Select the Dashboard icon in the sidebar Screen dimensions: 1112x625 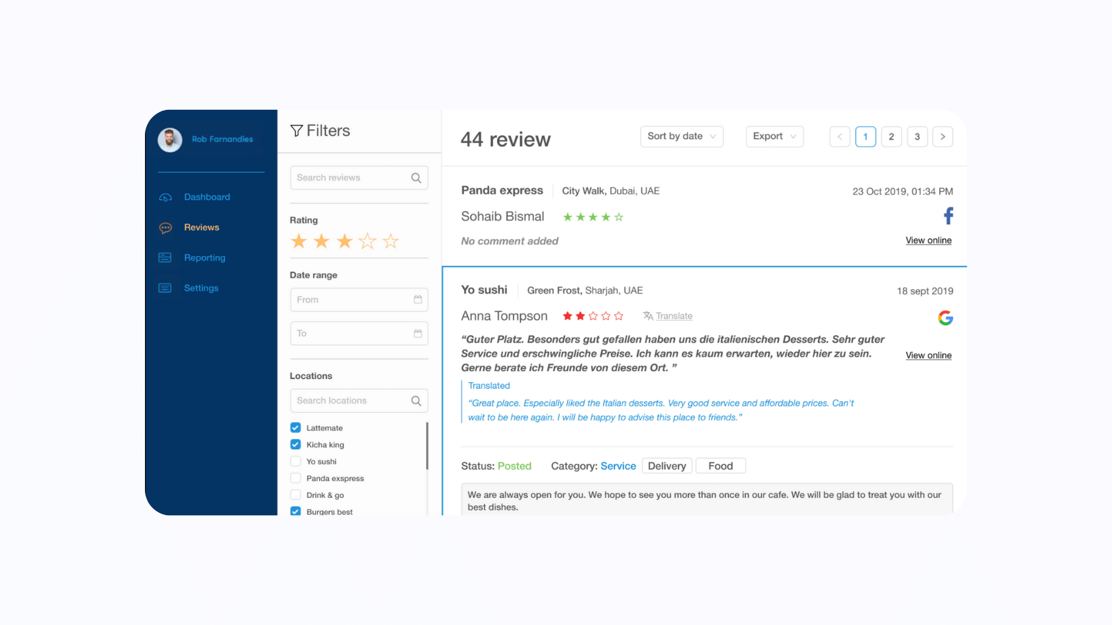165,196
